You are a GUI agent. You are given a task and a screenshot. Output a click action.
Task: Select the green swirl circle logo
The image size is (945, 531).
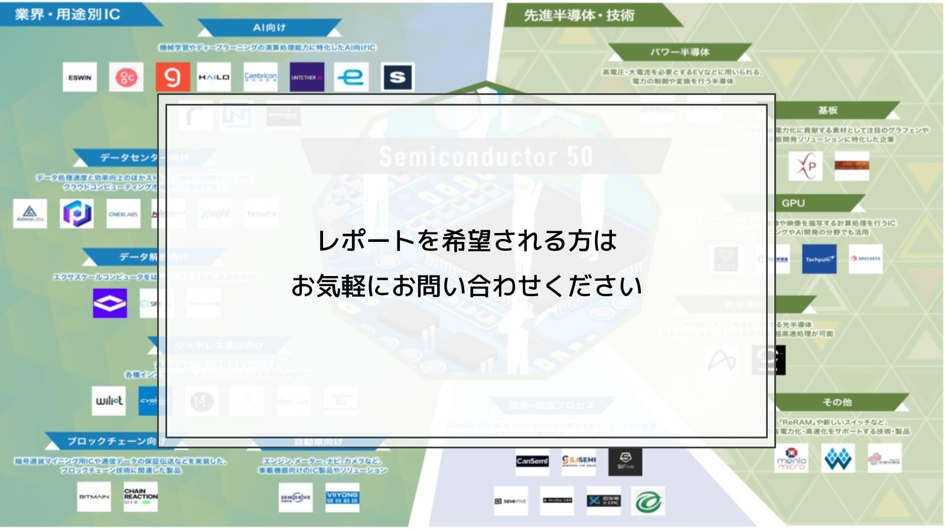click(x=648, y=501)
